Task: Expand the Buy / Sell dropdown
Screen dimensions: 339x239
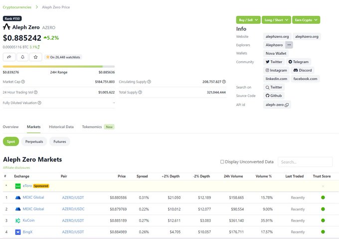Action: coord(248,20)
